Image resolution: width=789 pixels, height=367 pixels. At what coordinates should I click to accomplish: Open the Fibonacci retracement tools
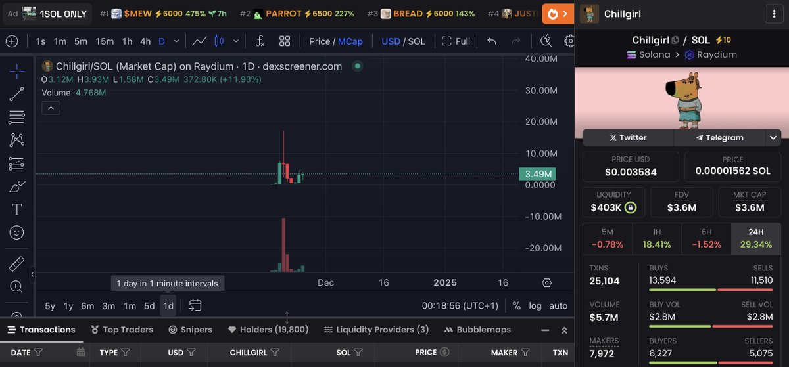[x=17, y=118]
